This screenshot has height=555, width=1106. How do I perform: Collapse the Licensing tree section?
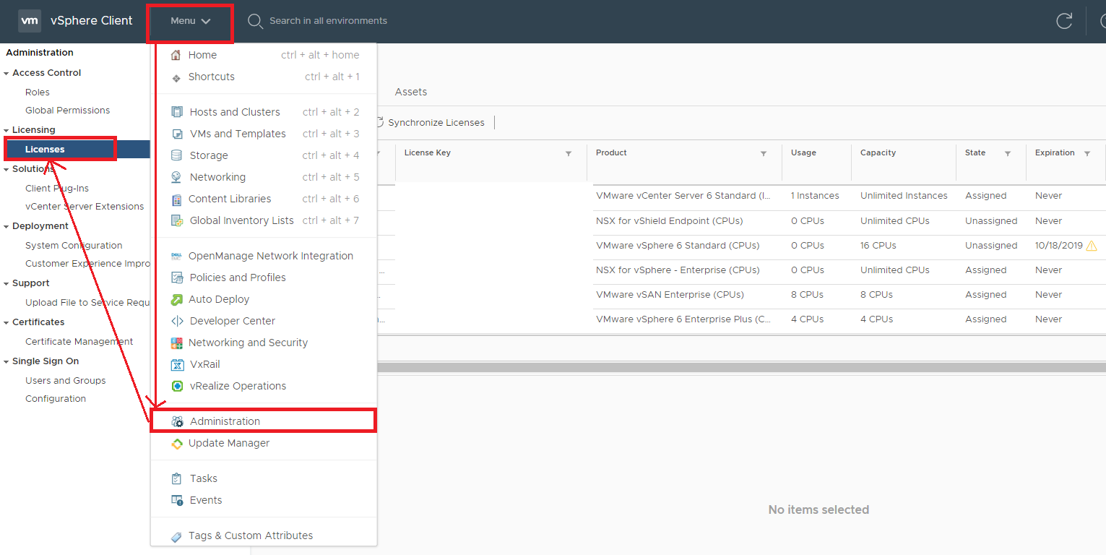[x=7, y=130]
